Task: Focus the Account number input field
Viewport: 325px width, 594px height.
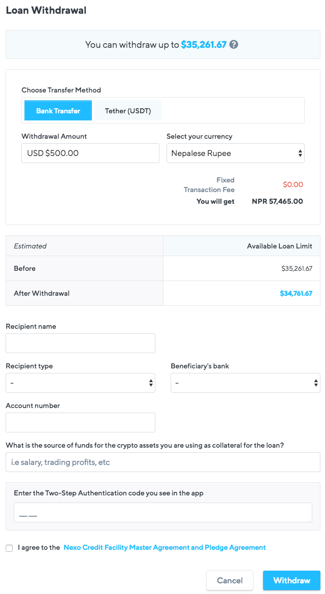Action: [x=80, y=422]
